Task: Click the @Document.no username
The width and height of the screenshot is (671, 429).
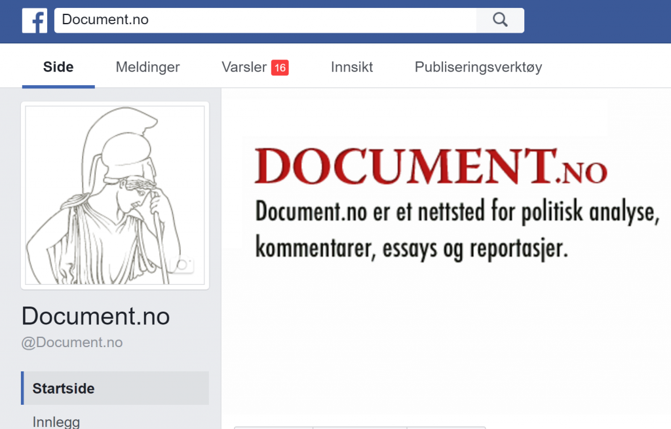Action: (72, 343)
